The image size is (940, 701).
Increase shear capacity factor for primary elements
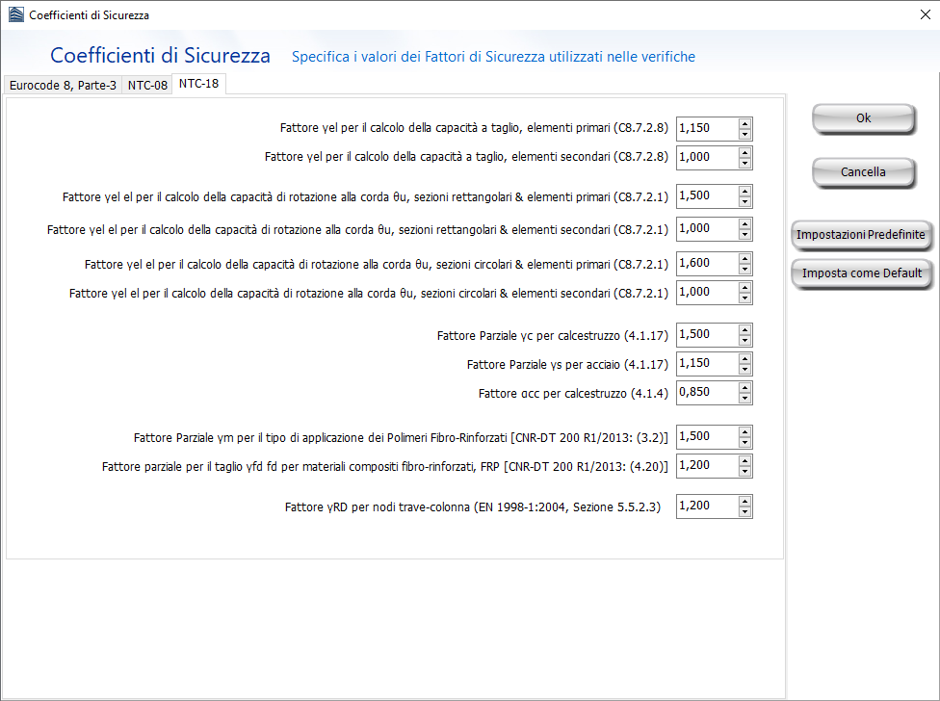click(x=744, y=123)
